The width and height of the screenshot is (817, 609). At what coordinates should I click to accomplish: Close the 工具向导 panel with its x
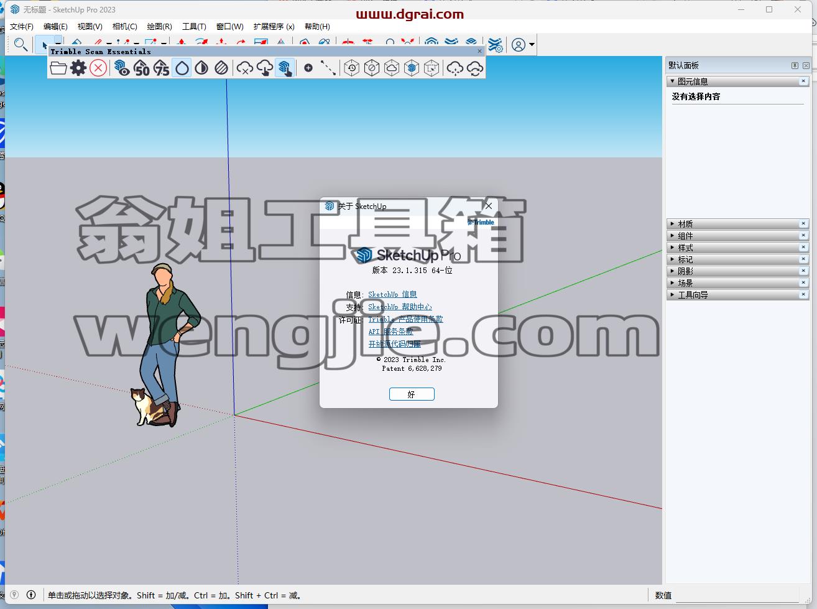[803, 294]
